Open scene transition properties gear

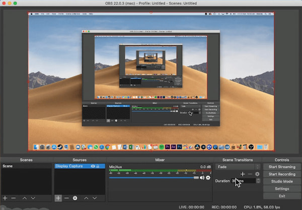tap(257, 174)
